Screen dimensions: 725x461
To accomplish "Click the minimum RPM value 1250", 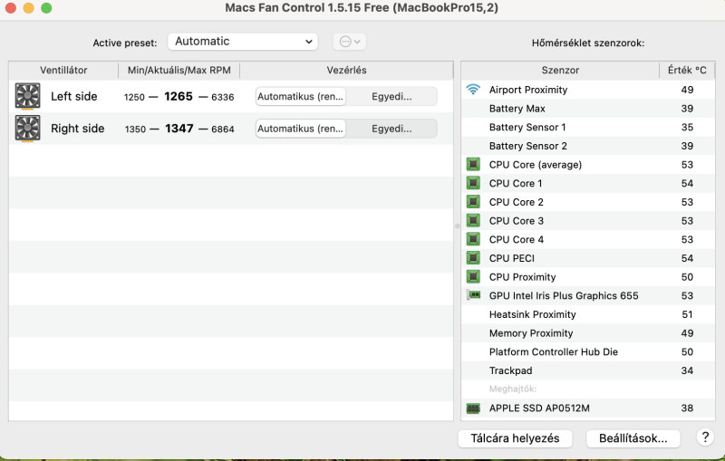I will (x=134, y=97).
